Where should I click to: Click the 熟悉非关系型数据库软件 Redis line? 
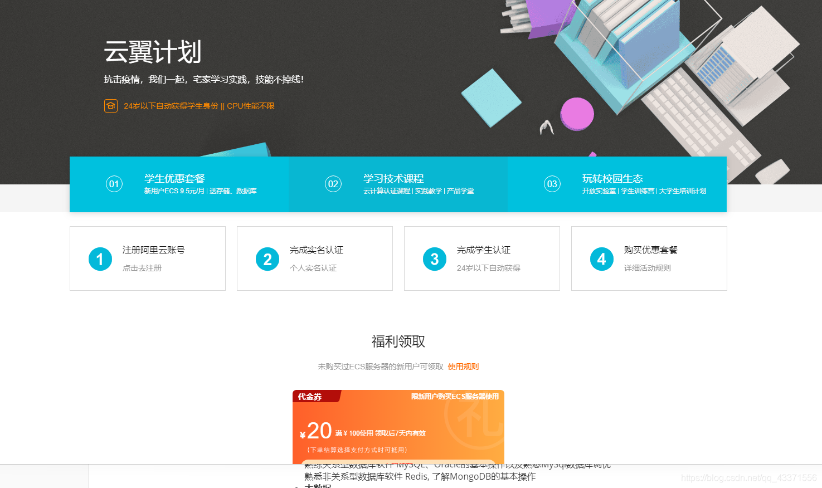(x=420, y=477)
